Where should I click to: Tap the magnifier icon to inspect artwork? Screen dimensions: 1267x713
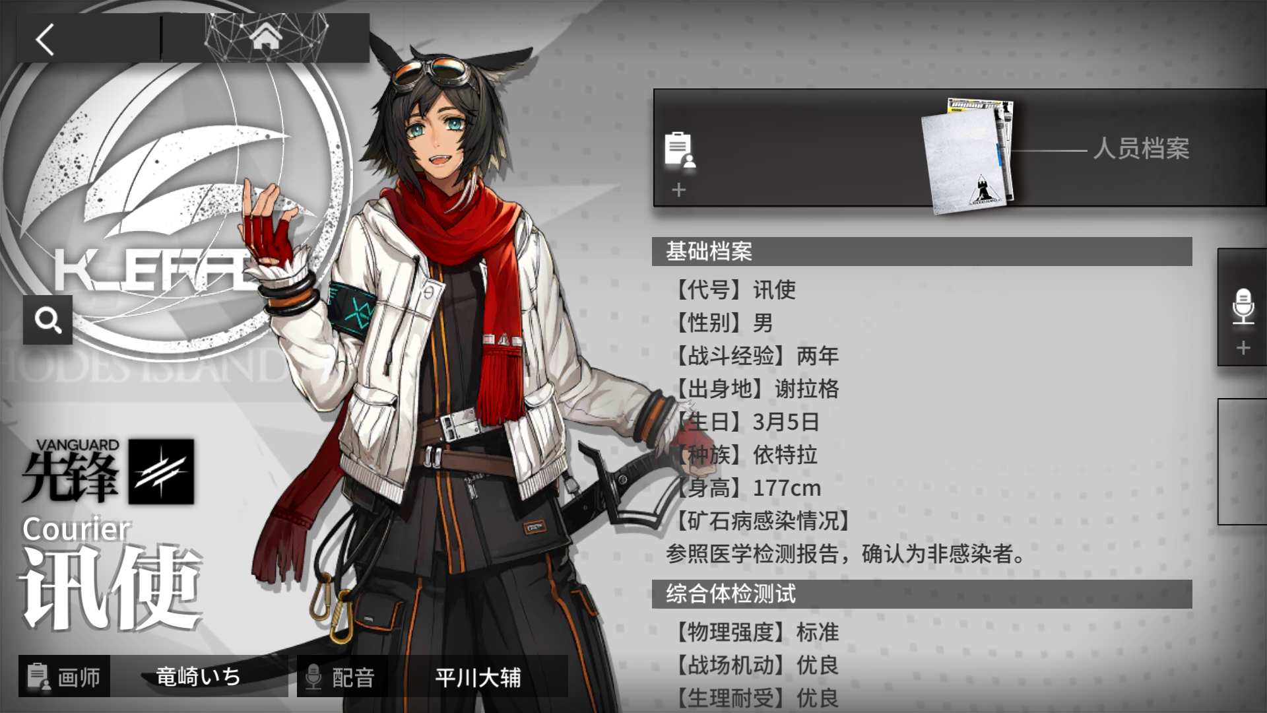click(x=48, y=320)
